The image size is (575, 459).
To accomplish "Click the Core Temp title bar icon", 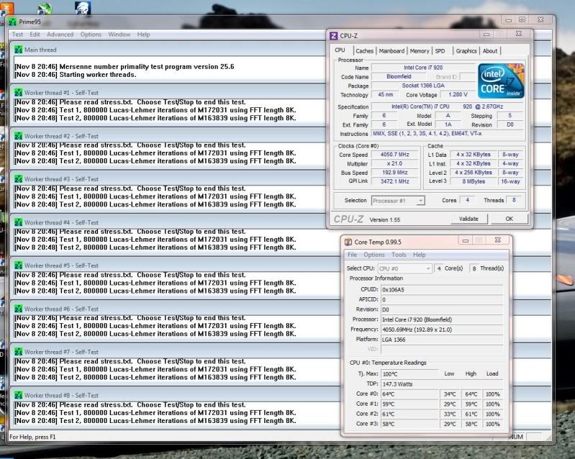I will coord(348,242).
